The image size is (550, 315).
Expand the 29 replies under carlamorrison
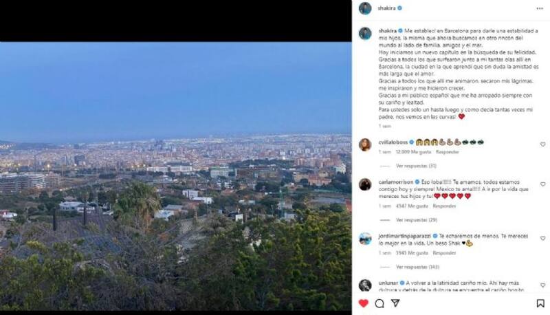pyautogui.click(x=416, y=220)
